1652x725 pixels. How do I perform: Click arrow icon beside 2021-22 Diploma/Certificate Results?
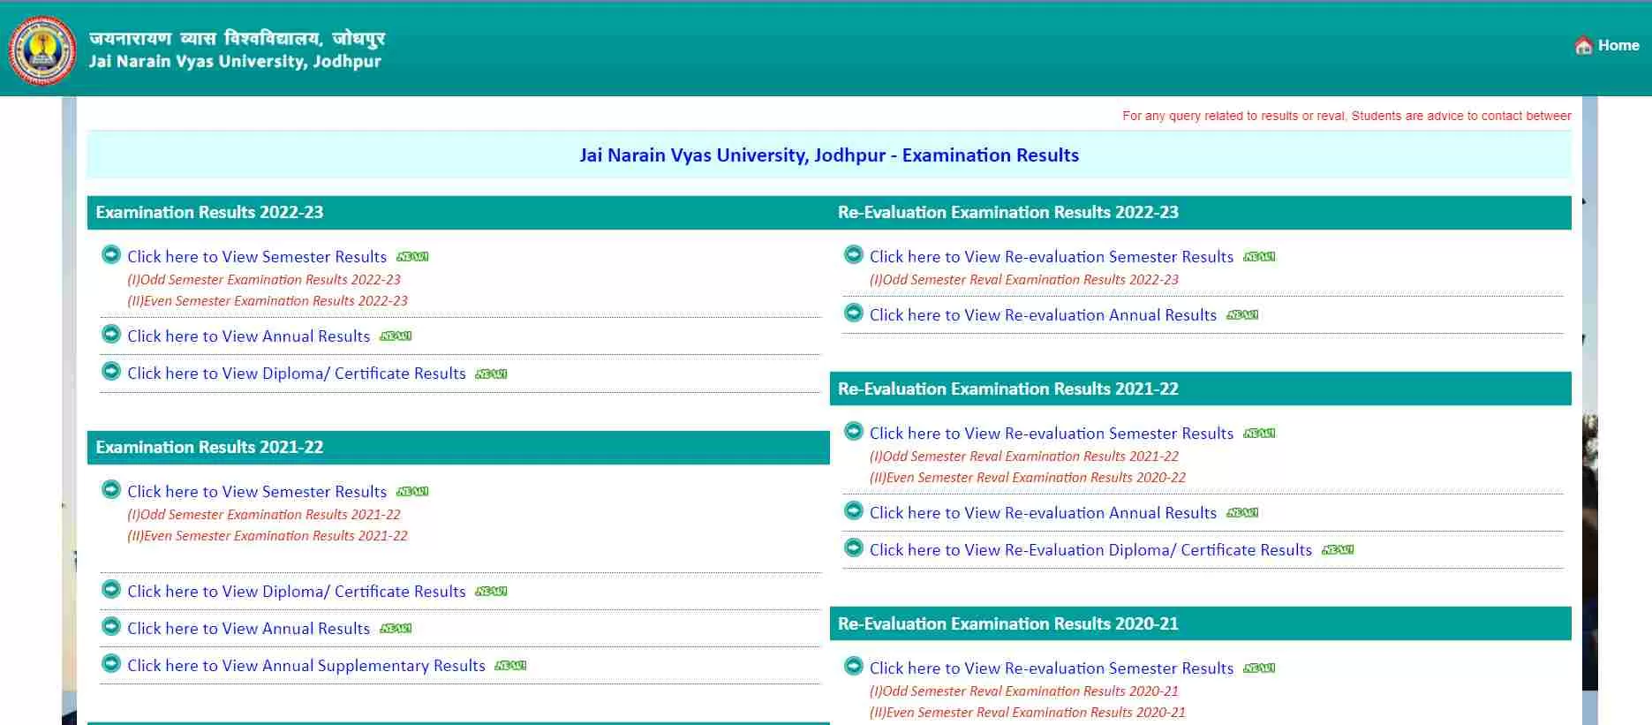click(x=111, y=589)
